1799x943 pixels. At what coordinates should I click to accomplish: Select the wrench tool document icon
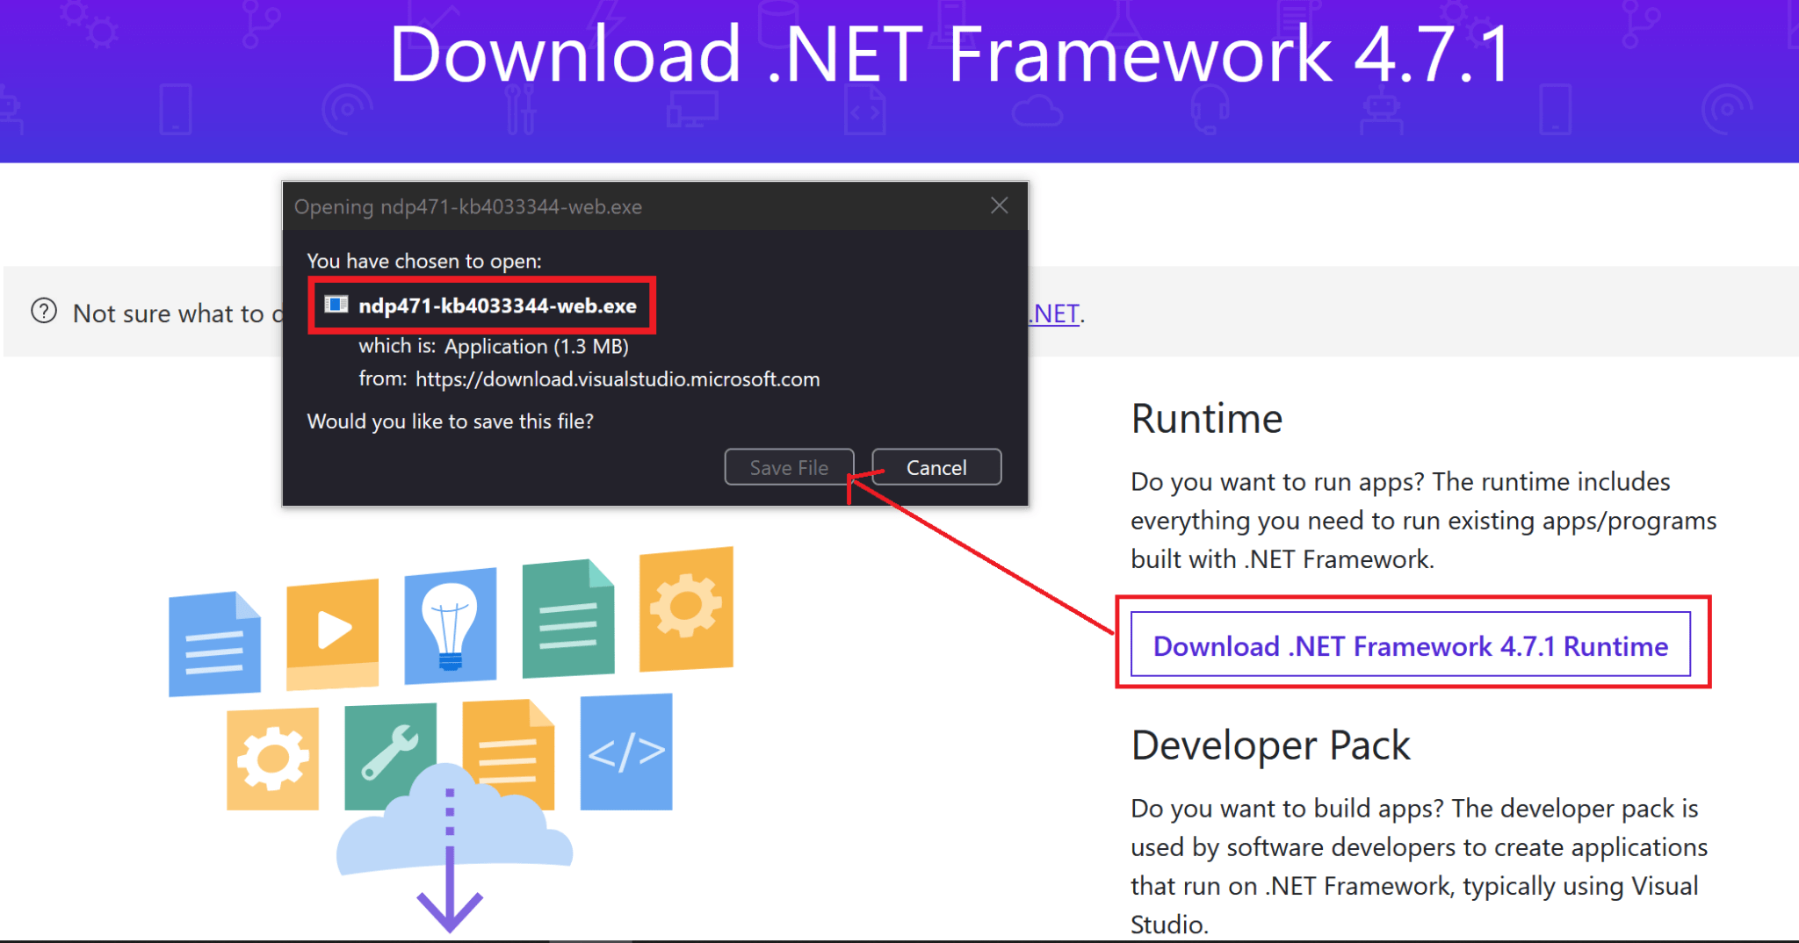click(390, 753)
